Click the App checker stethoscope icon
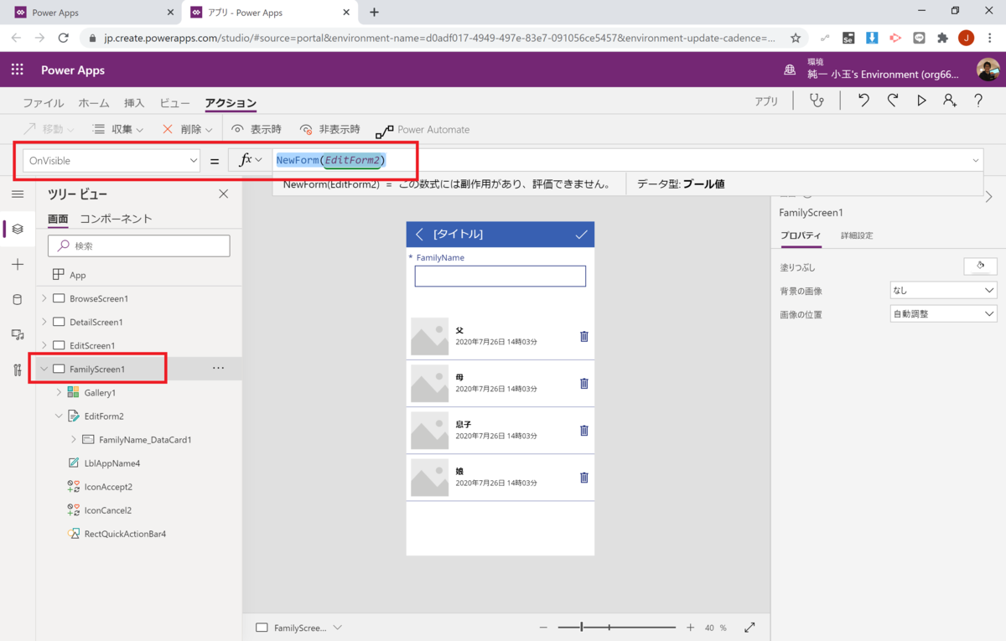 tap(816, 101)
